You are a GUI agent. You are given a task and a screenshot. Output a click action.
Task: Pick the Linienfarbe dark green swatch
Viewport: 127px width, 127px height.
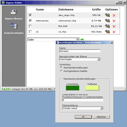pyautogui.click(x=73, y=88)
